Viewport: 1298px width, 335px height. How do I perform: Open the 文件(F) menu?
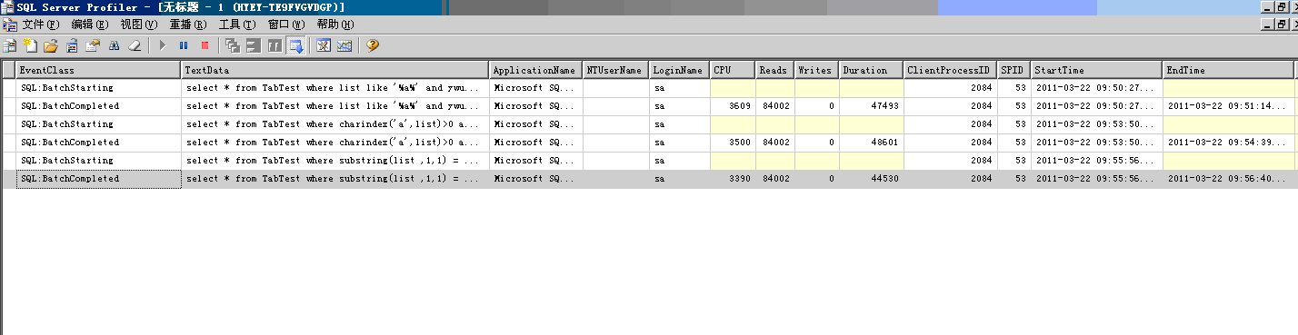click(x=41, y=25)
